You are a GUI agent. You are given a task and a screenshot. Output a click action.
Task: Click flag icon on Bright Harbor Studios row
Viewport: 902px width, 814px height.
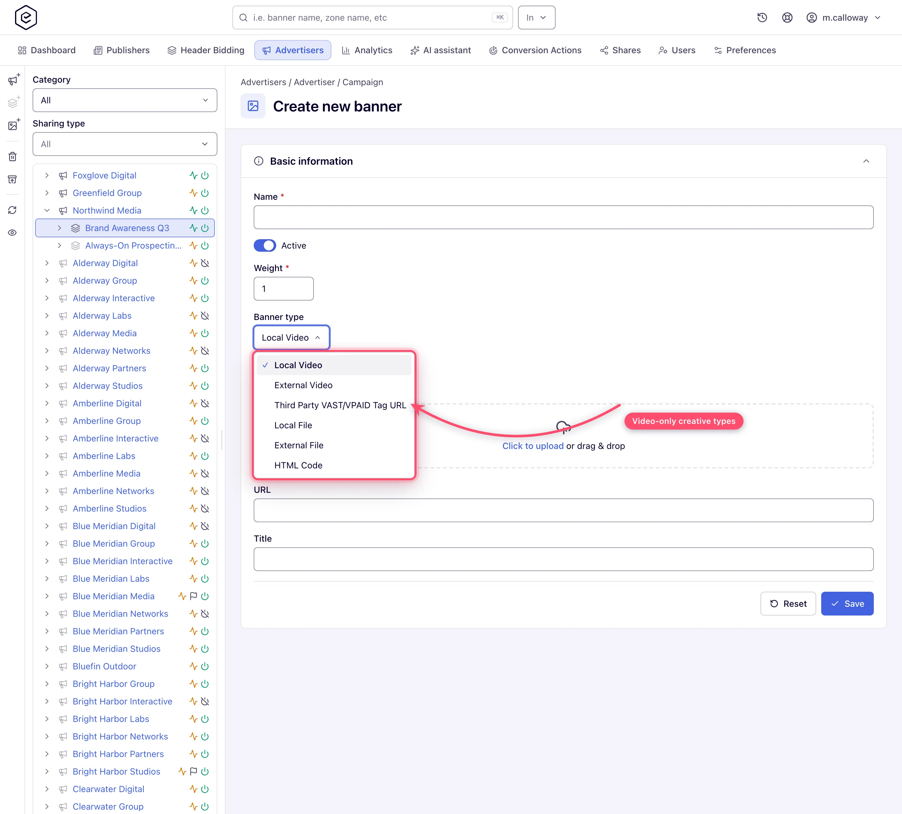tap(193, 771)
